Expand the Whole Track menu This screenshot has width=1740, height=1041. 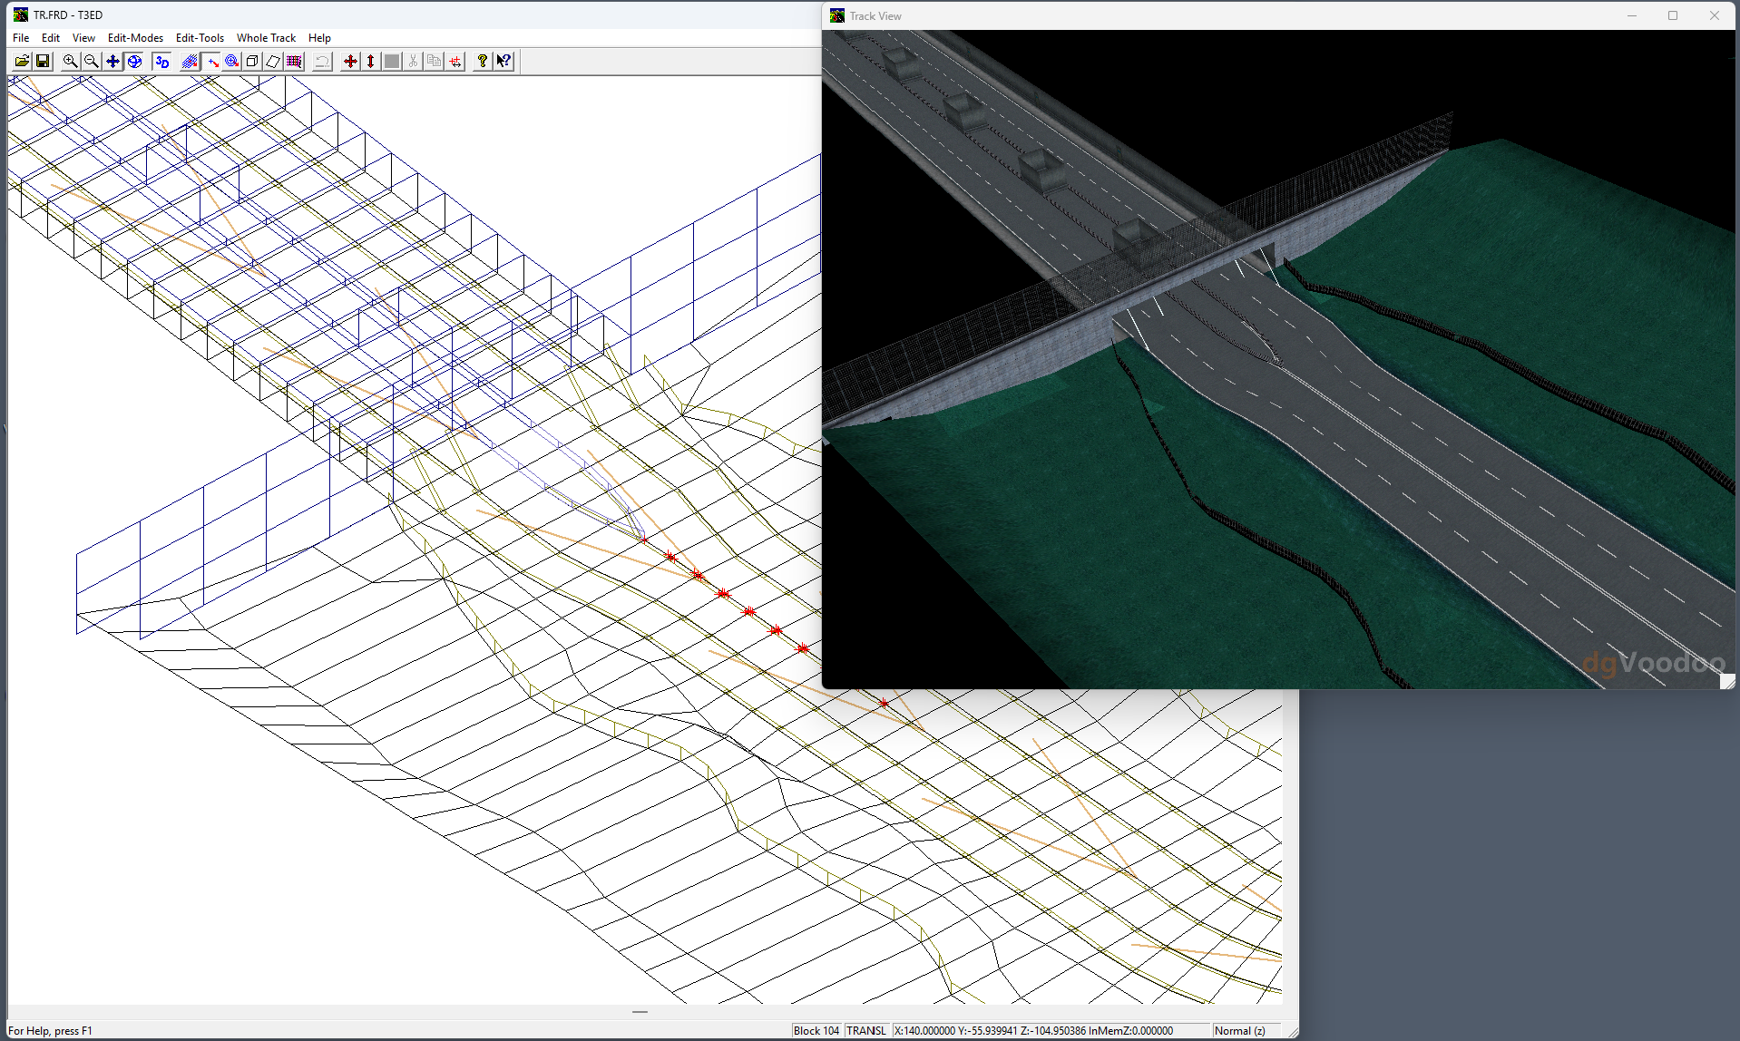click(266, 38)
